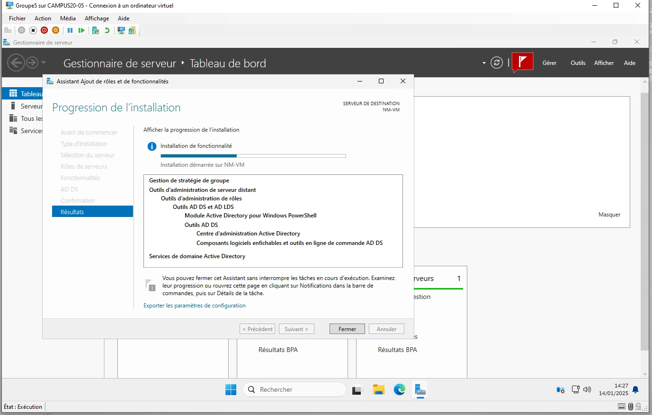Click the Masquer link in the dashboard
This screenshot has height=415, width=652.
[609, 215]
